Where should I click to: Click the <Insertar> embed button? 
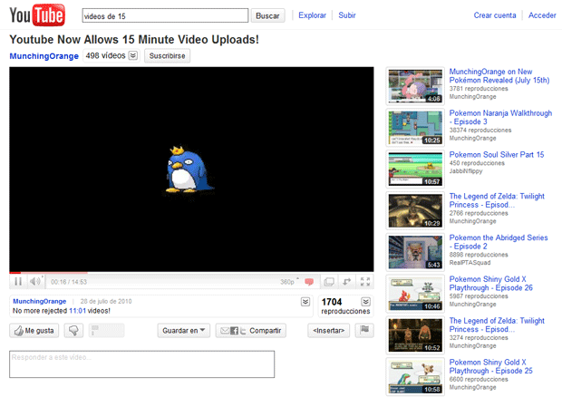click(328, 330)
